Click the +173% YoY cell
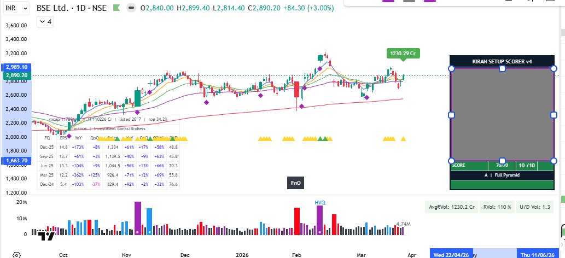565x258 pixels. pos(78,147)
